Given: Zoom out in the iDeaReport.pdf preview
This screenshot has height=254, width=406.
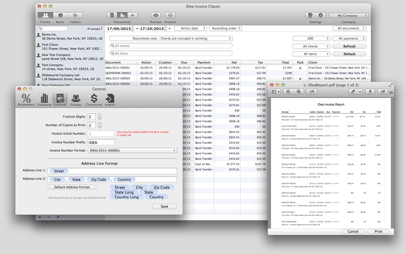Looking at the screenshot, I should tap(288, 92).
